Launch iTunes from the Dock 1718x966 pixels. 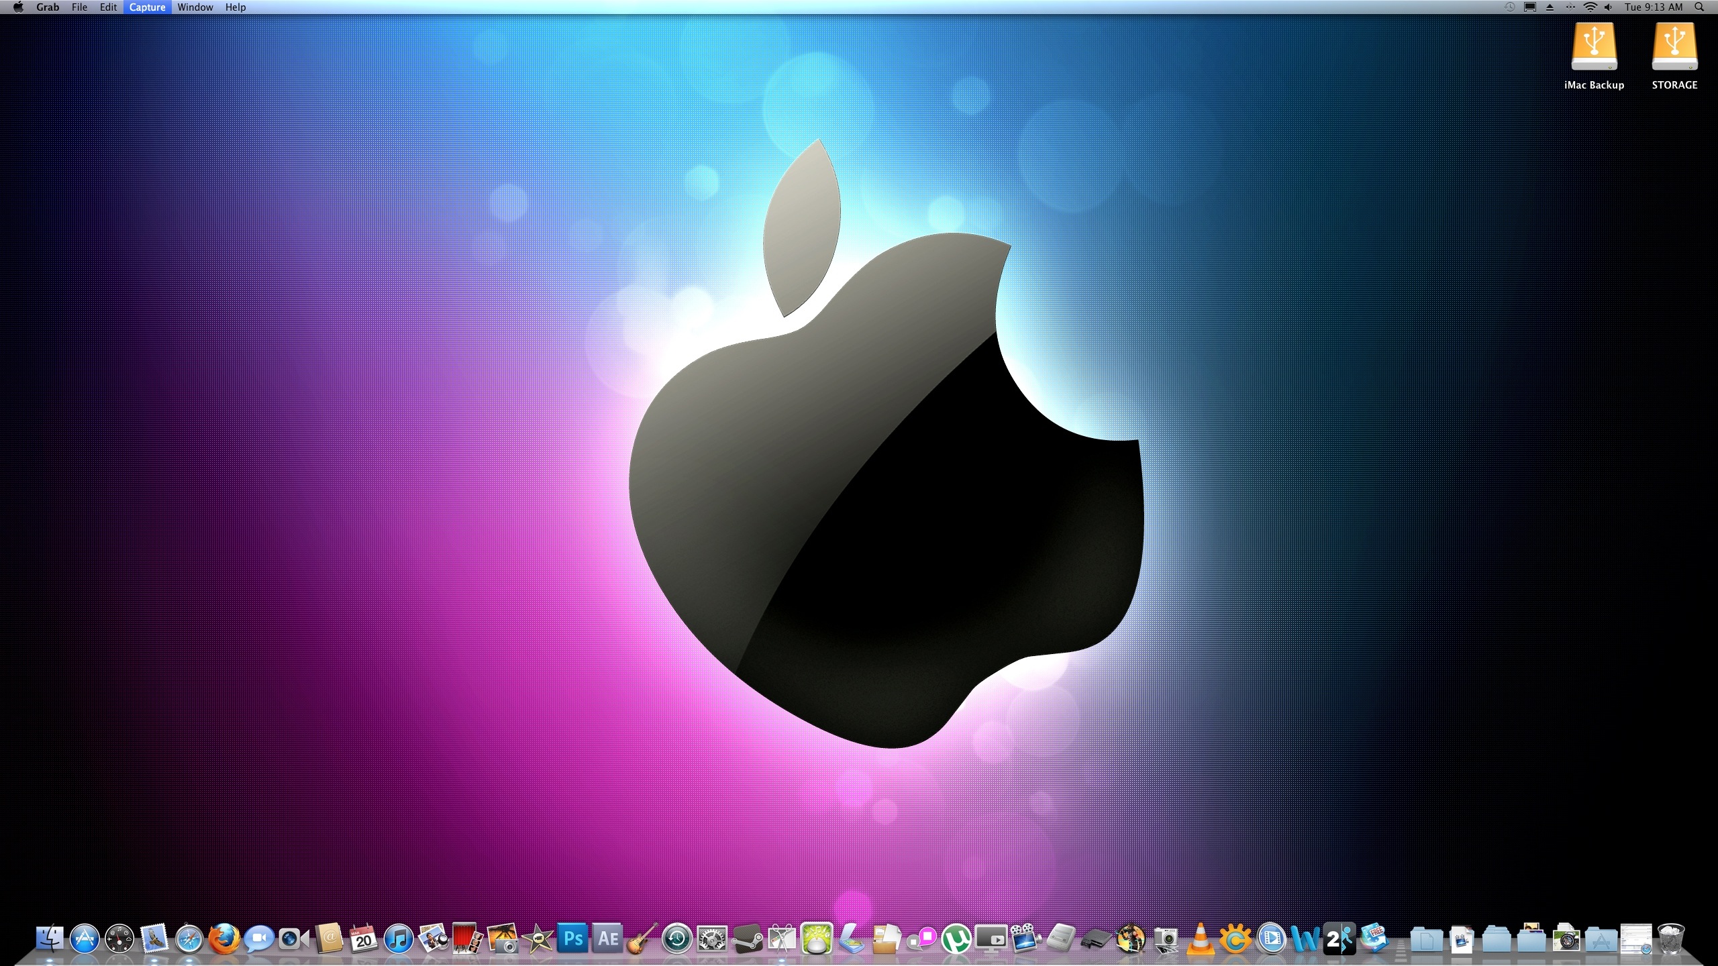point(399,938)
